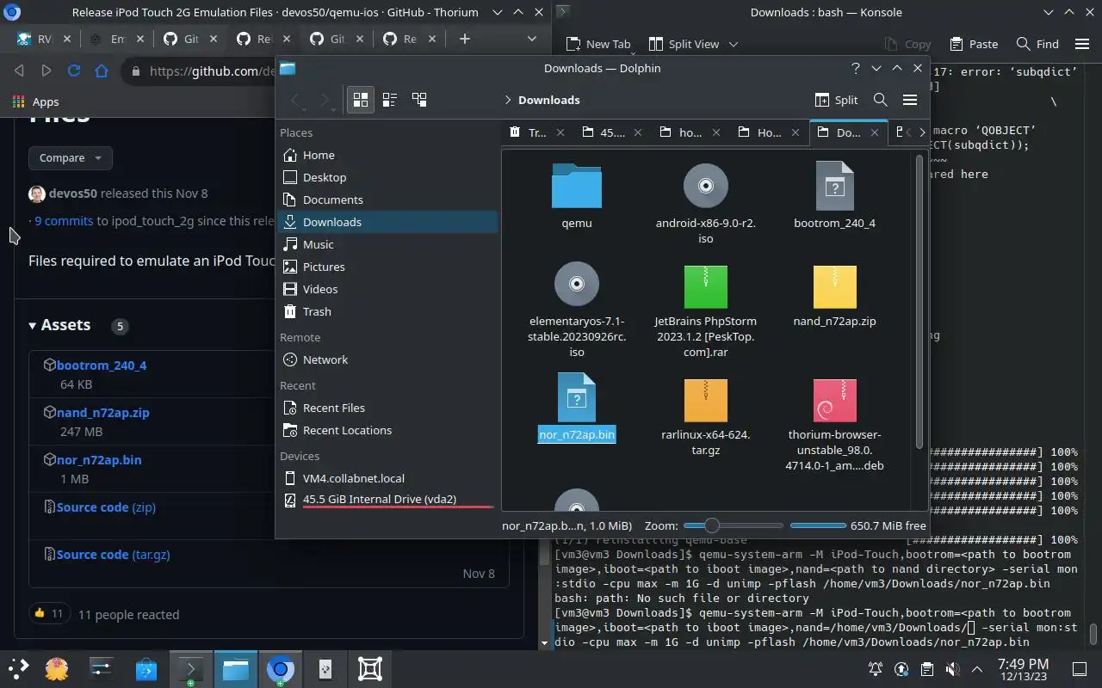Open Dolphin hamburger menu
1102x688 pixels.
pyautogui.click(x=909, y=100)
